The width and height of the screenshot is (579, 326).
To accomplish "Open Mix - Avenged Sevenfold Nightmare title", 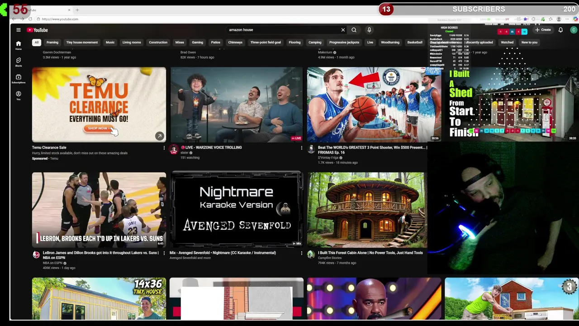I will click(x=223, y=253).
